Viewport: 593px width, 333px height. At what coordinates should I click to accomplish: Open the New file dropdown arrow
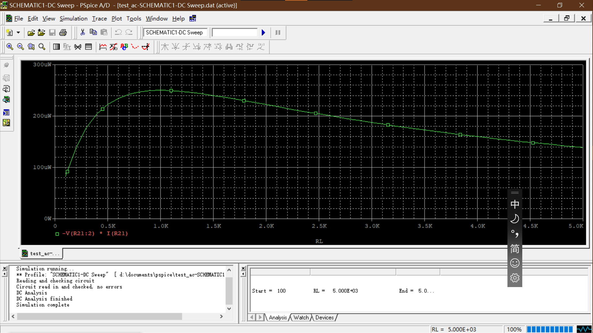18,32
